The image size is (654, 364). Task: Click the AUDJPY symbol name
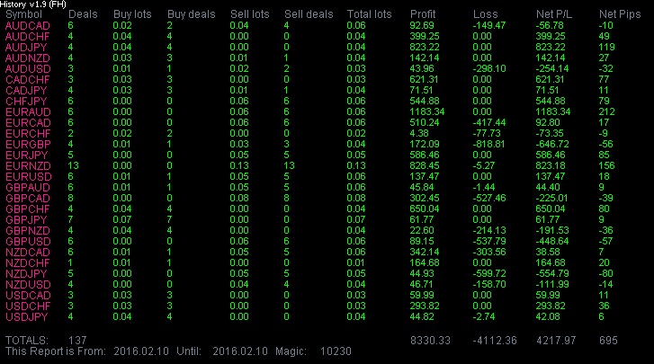26,47
